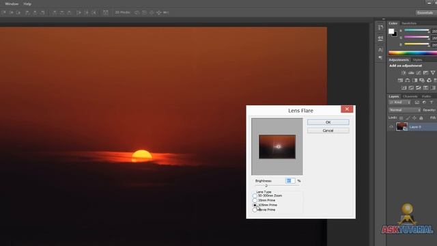Open the Window menu

[12, 4]
